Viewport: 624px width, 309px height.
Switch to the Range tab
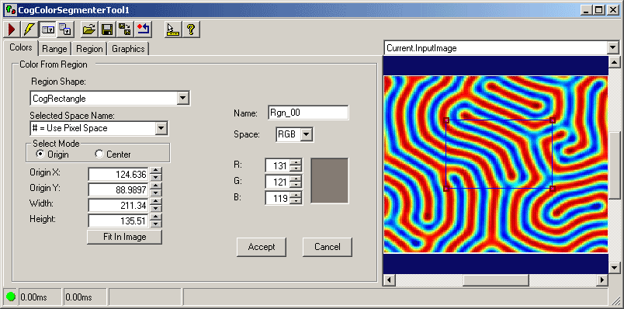pyautogui.click(x=54, y=49)
